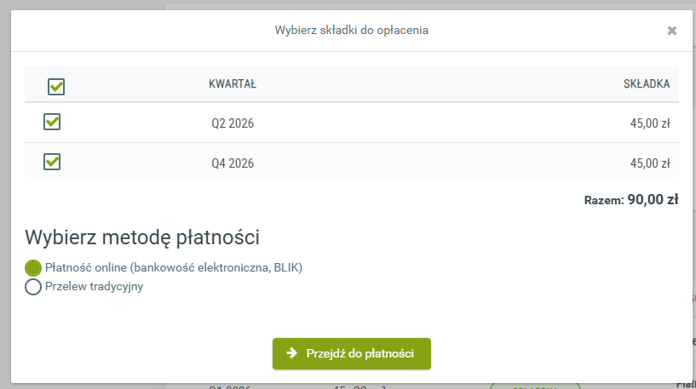The height and width of the screenshot is (389, 696).
Task: Click the arrow icon in the payment button
Action: click(291, 353)
